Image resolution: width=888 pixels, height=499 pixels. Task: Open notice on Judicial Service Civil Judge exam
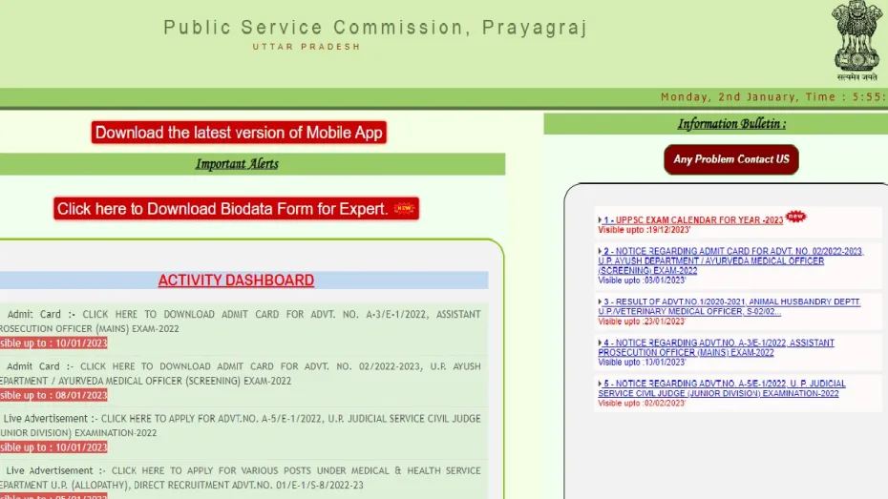(722, 388)
